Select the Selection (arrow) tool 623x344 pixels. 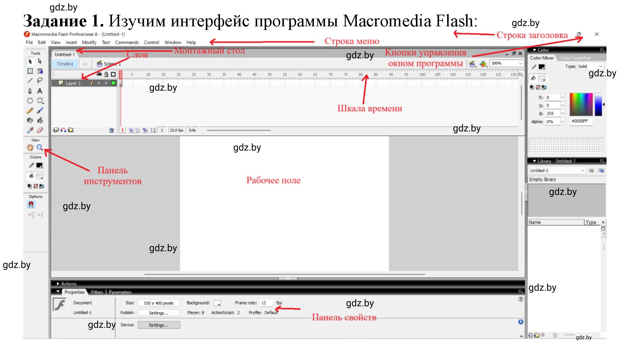coord(30,61)
